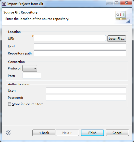
Task: Focus the URI text field
Action: pyautogui.click(x=70, y=38)
